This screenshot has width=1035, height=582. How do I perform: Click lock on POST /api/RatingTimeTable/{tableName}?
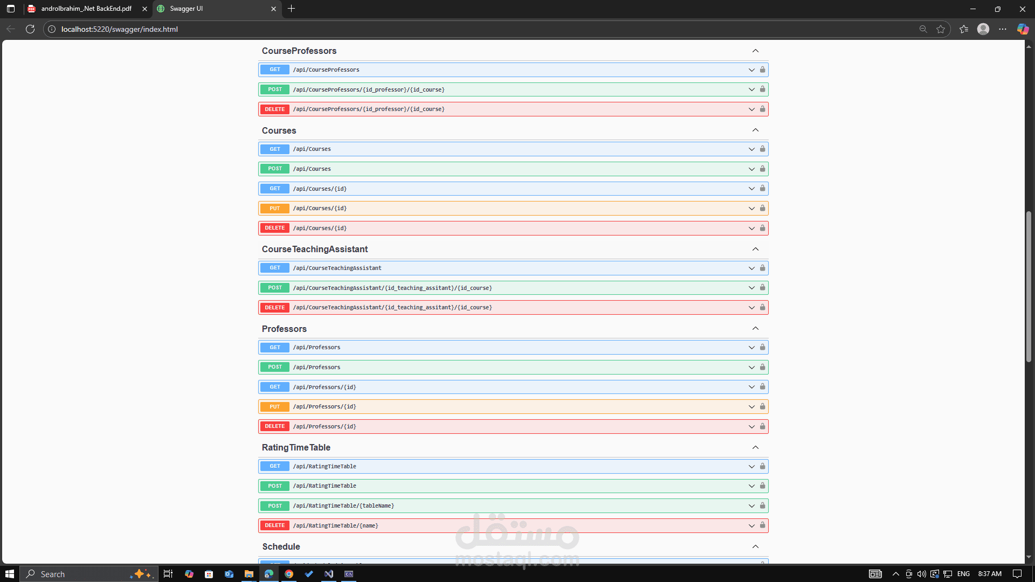click(762, 505)
